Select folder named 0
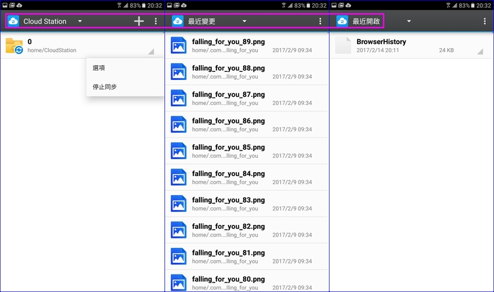494x292 pixels. [x=30, y=41]
